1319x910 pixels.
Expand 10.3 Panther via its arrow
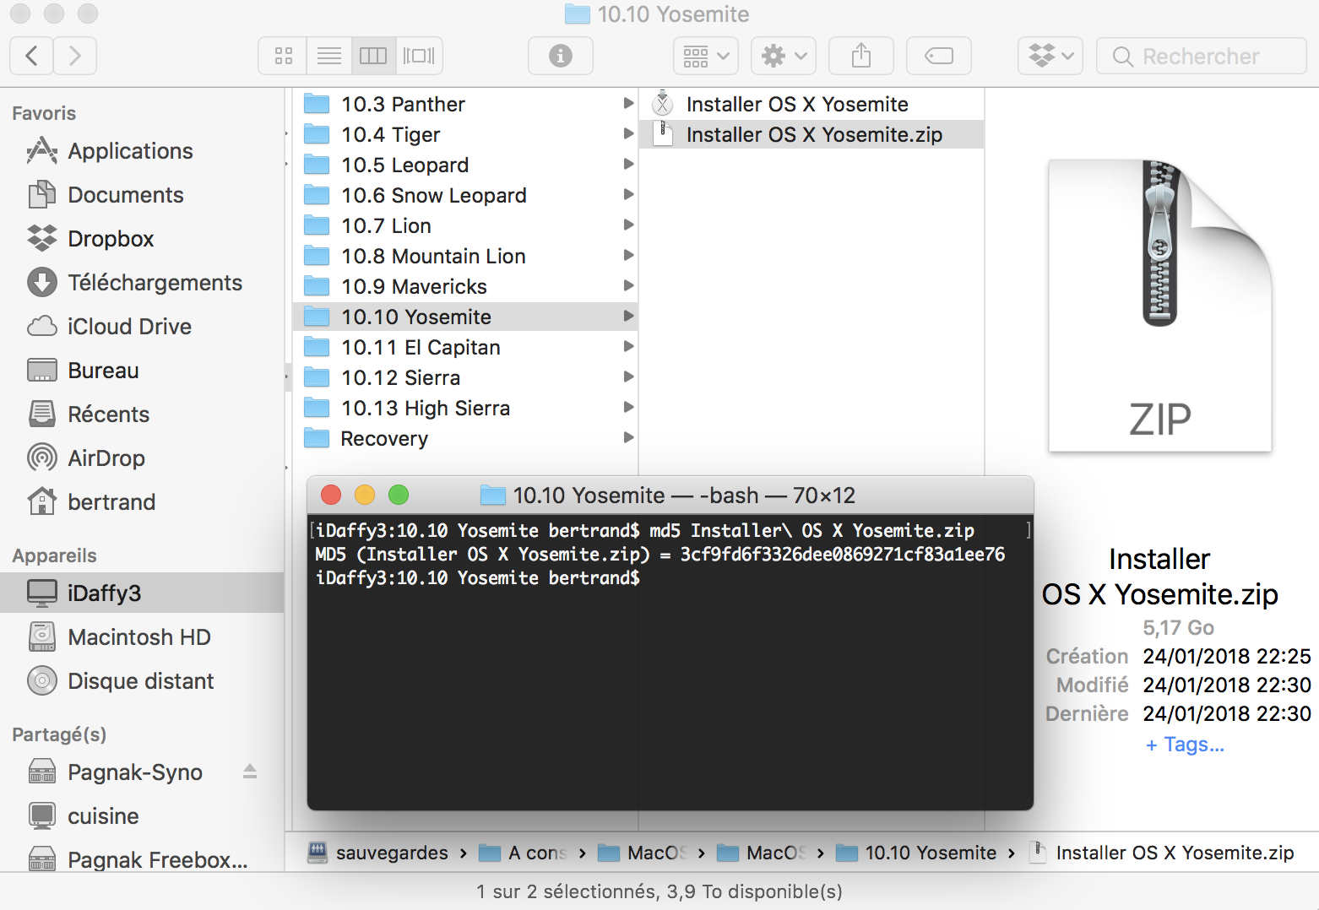628,103
